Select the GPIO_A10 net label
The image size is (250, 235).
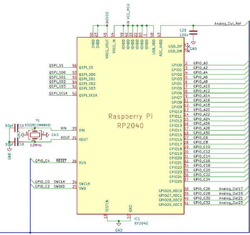pos(202,86)
